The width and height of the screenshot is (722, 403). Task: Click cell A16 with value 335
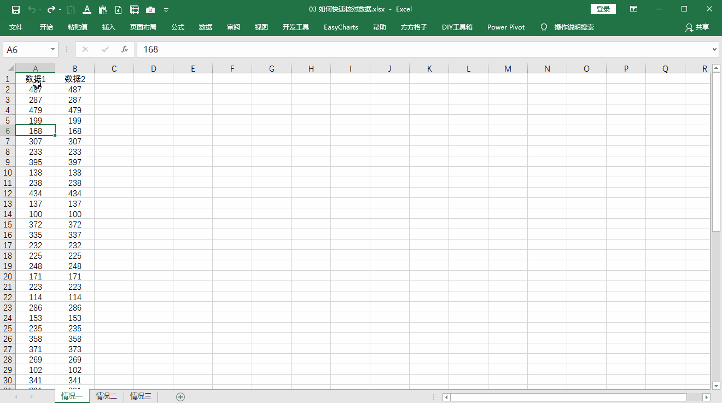(x=36, y=235)
